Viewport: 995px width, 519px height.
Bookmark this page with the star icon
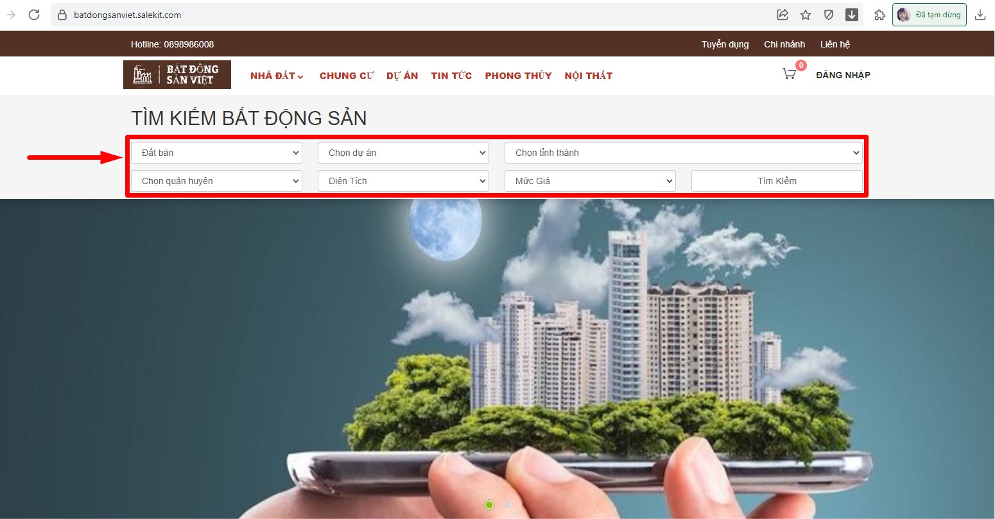pyautogui.click(x=806, y=15)
